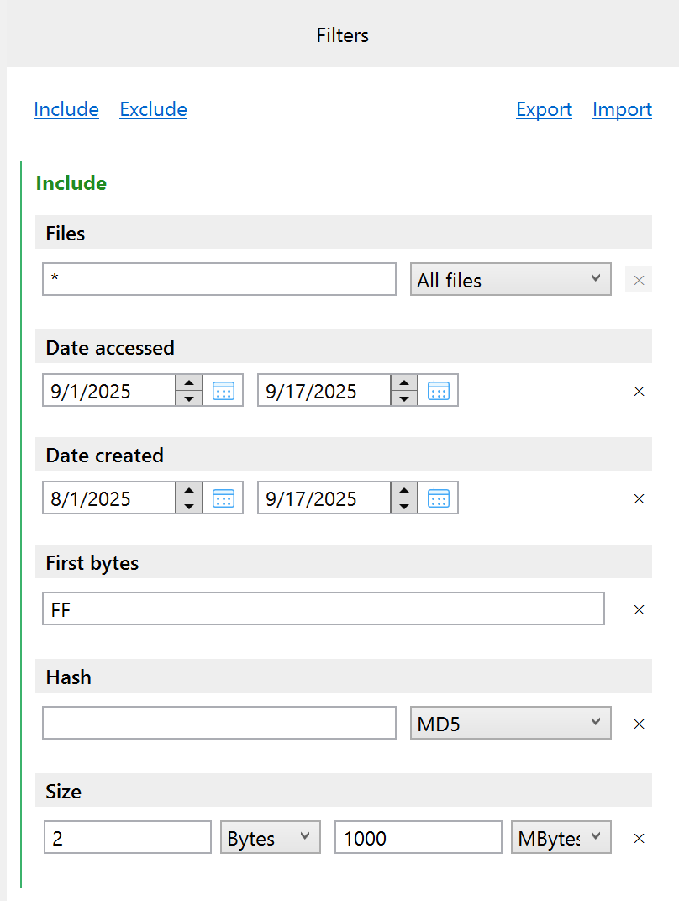Increment the 9/1/2025 date using the up stepper
This screenshot has width=679, height=901.
(189, 382)
